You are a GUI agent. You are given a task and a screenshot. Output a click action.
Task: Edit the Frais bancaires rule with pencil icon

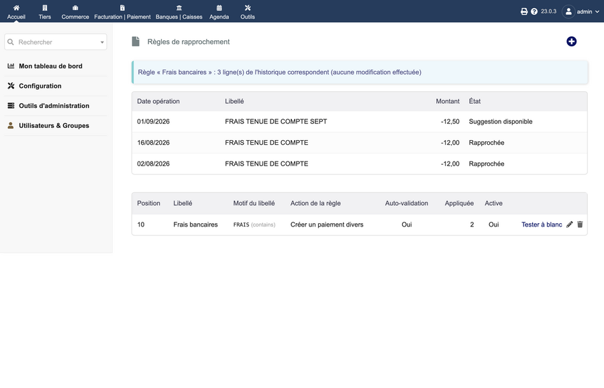pos(569,224)
